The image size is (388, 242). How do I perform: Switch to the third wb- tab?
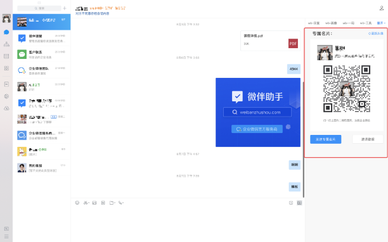coord(349,23)
